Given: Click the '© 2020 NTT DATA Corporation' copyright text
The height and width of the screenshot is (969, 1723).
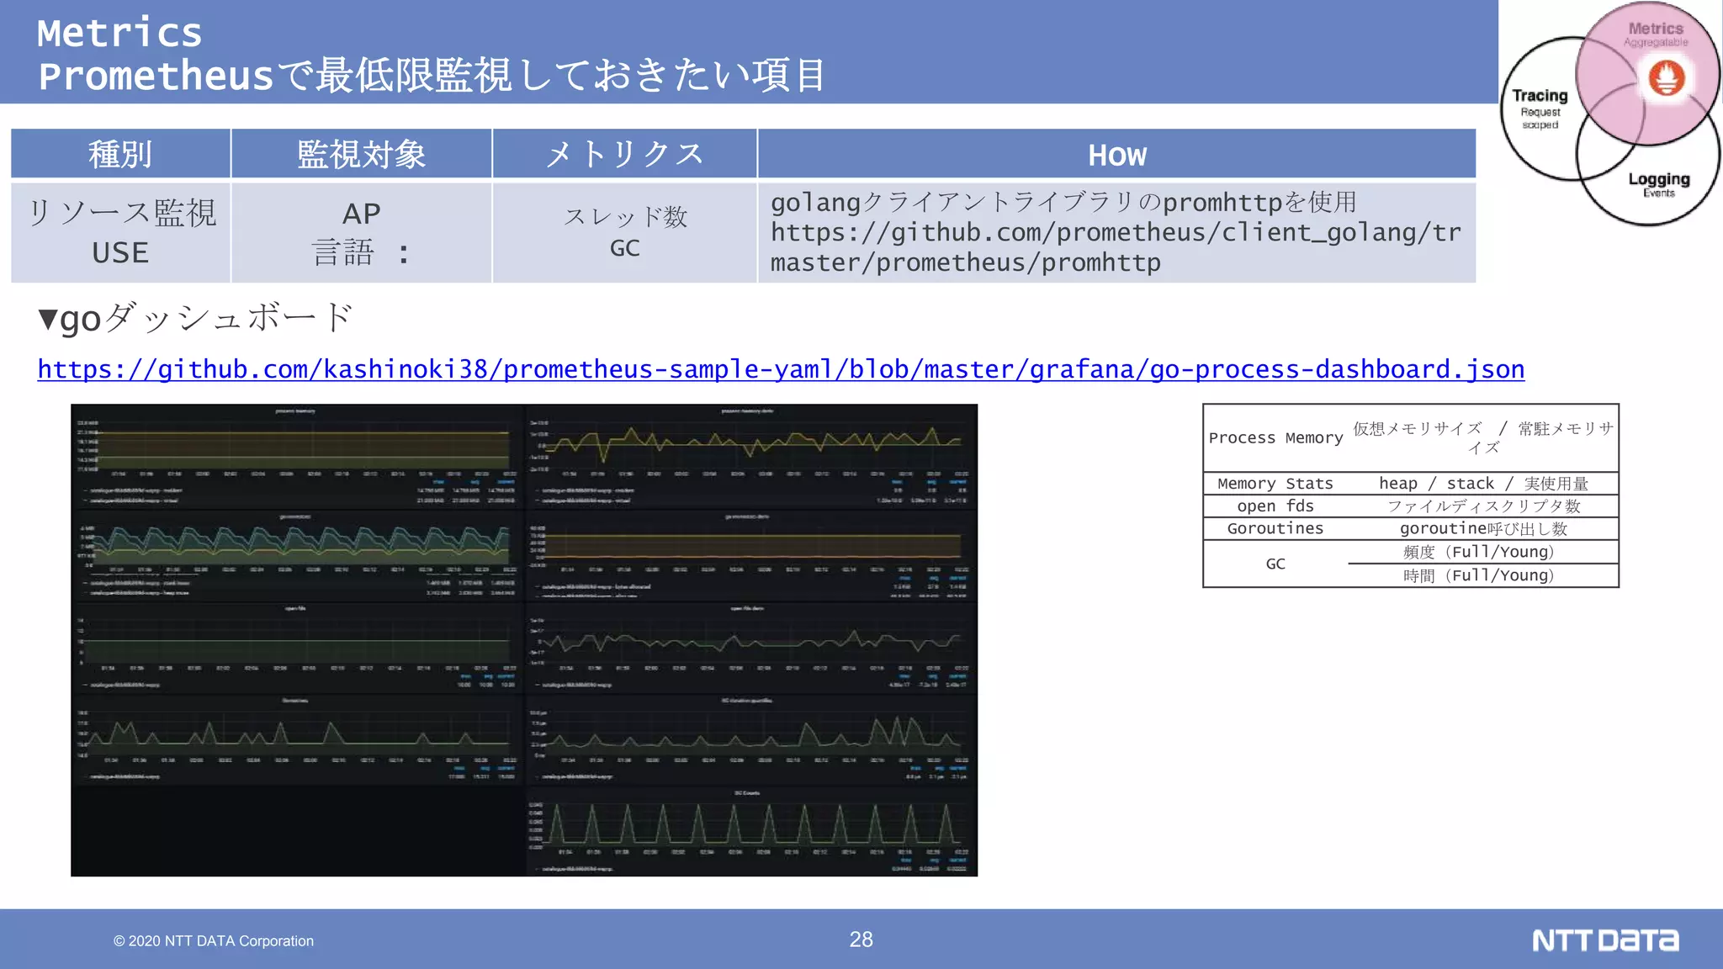Looking at the screenshot, I should [x=214, y=941].
